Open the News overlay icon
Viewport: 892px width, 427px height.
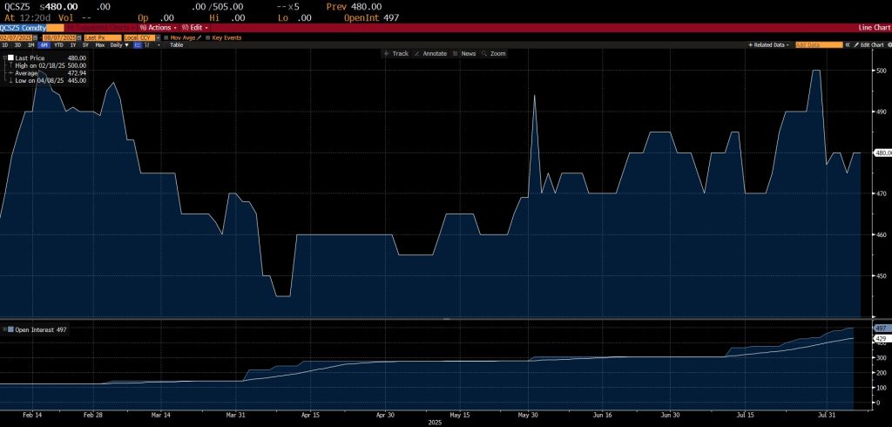pyautogui.click(x=454, y=54)
